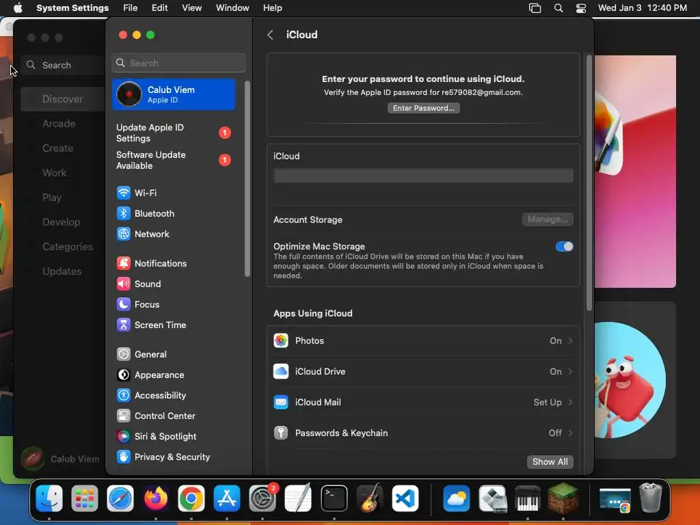
Task: Open Passwords & Keychain row
Action: (423, 433)
